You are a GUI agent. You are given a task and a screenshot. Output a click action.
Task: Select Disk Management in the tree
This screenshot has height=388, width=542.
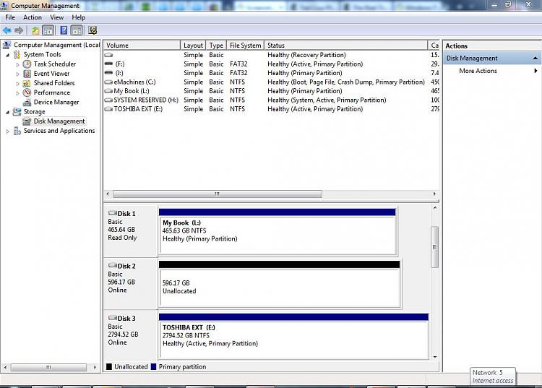pyautogui.click(x=59, y=121)
